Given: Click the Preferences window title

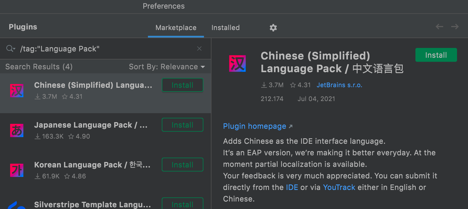Looking at the screenshot, I should 164,6.
